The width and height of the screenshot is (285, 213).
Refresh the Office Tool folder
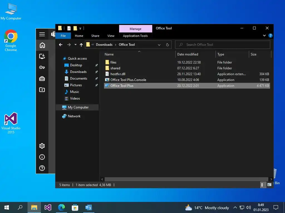pyautogui.click(x=168, y=45)
